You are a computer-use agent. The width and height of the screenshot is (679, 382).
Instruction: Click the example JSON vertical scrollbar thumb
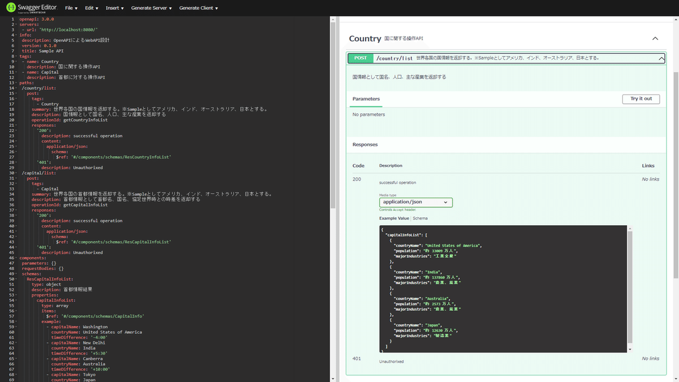[x=630, y=286]
